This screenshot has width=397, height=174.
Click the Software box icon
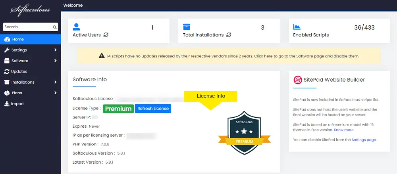pyautogui.click(x=7, y=61)
